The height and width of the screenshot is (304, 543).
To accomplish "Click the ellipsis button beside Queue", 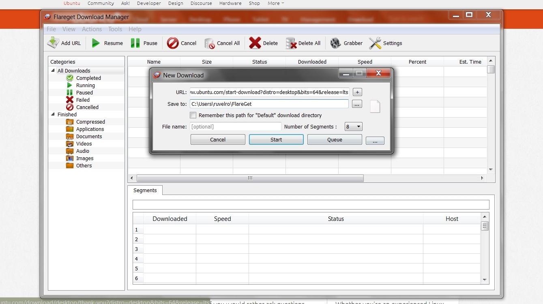I will (x=375, y=141).
